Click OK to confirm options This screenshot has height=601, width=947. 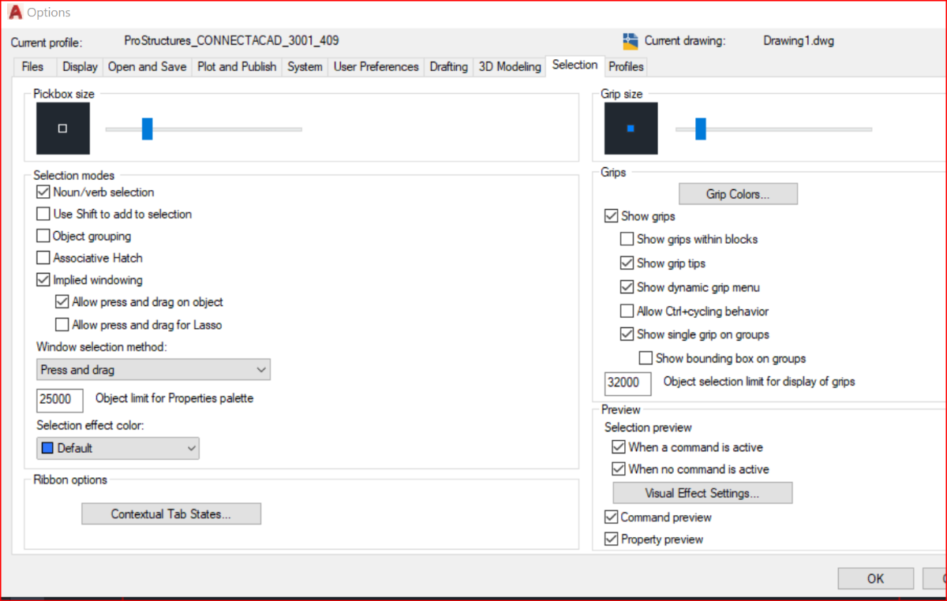pos(876,578)
